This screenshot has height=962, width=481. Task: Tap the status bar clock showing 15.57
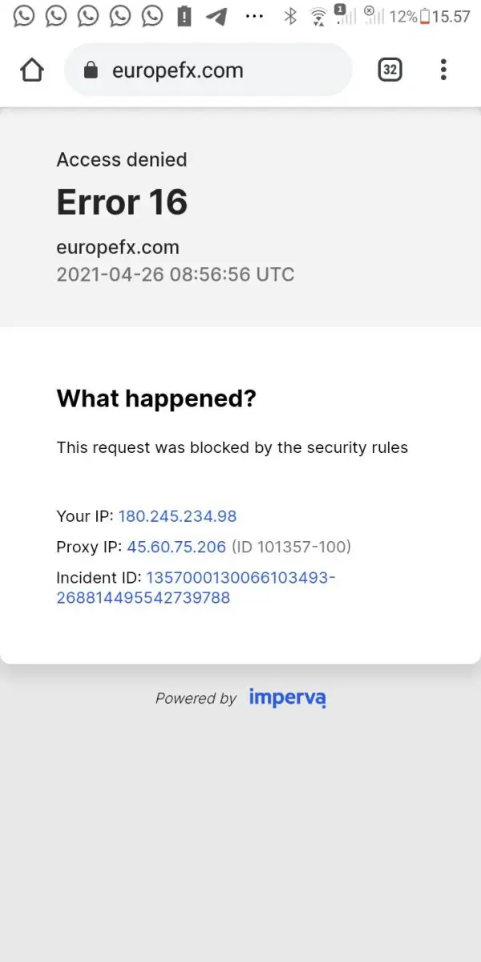click(x=451, y=16)
